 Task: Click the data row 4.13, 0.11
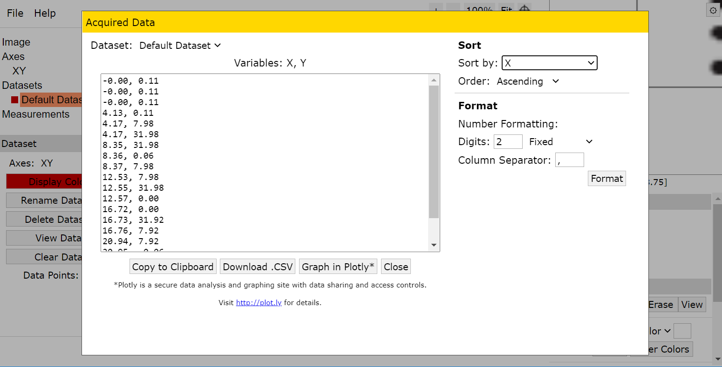[128, 113]
